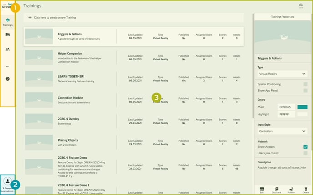The height and width of the screenshot is (195, 313).
Task: Delete the selected training
Action: [305, 189]
